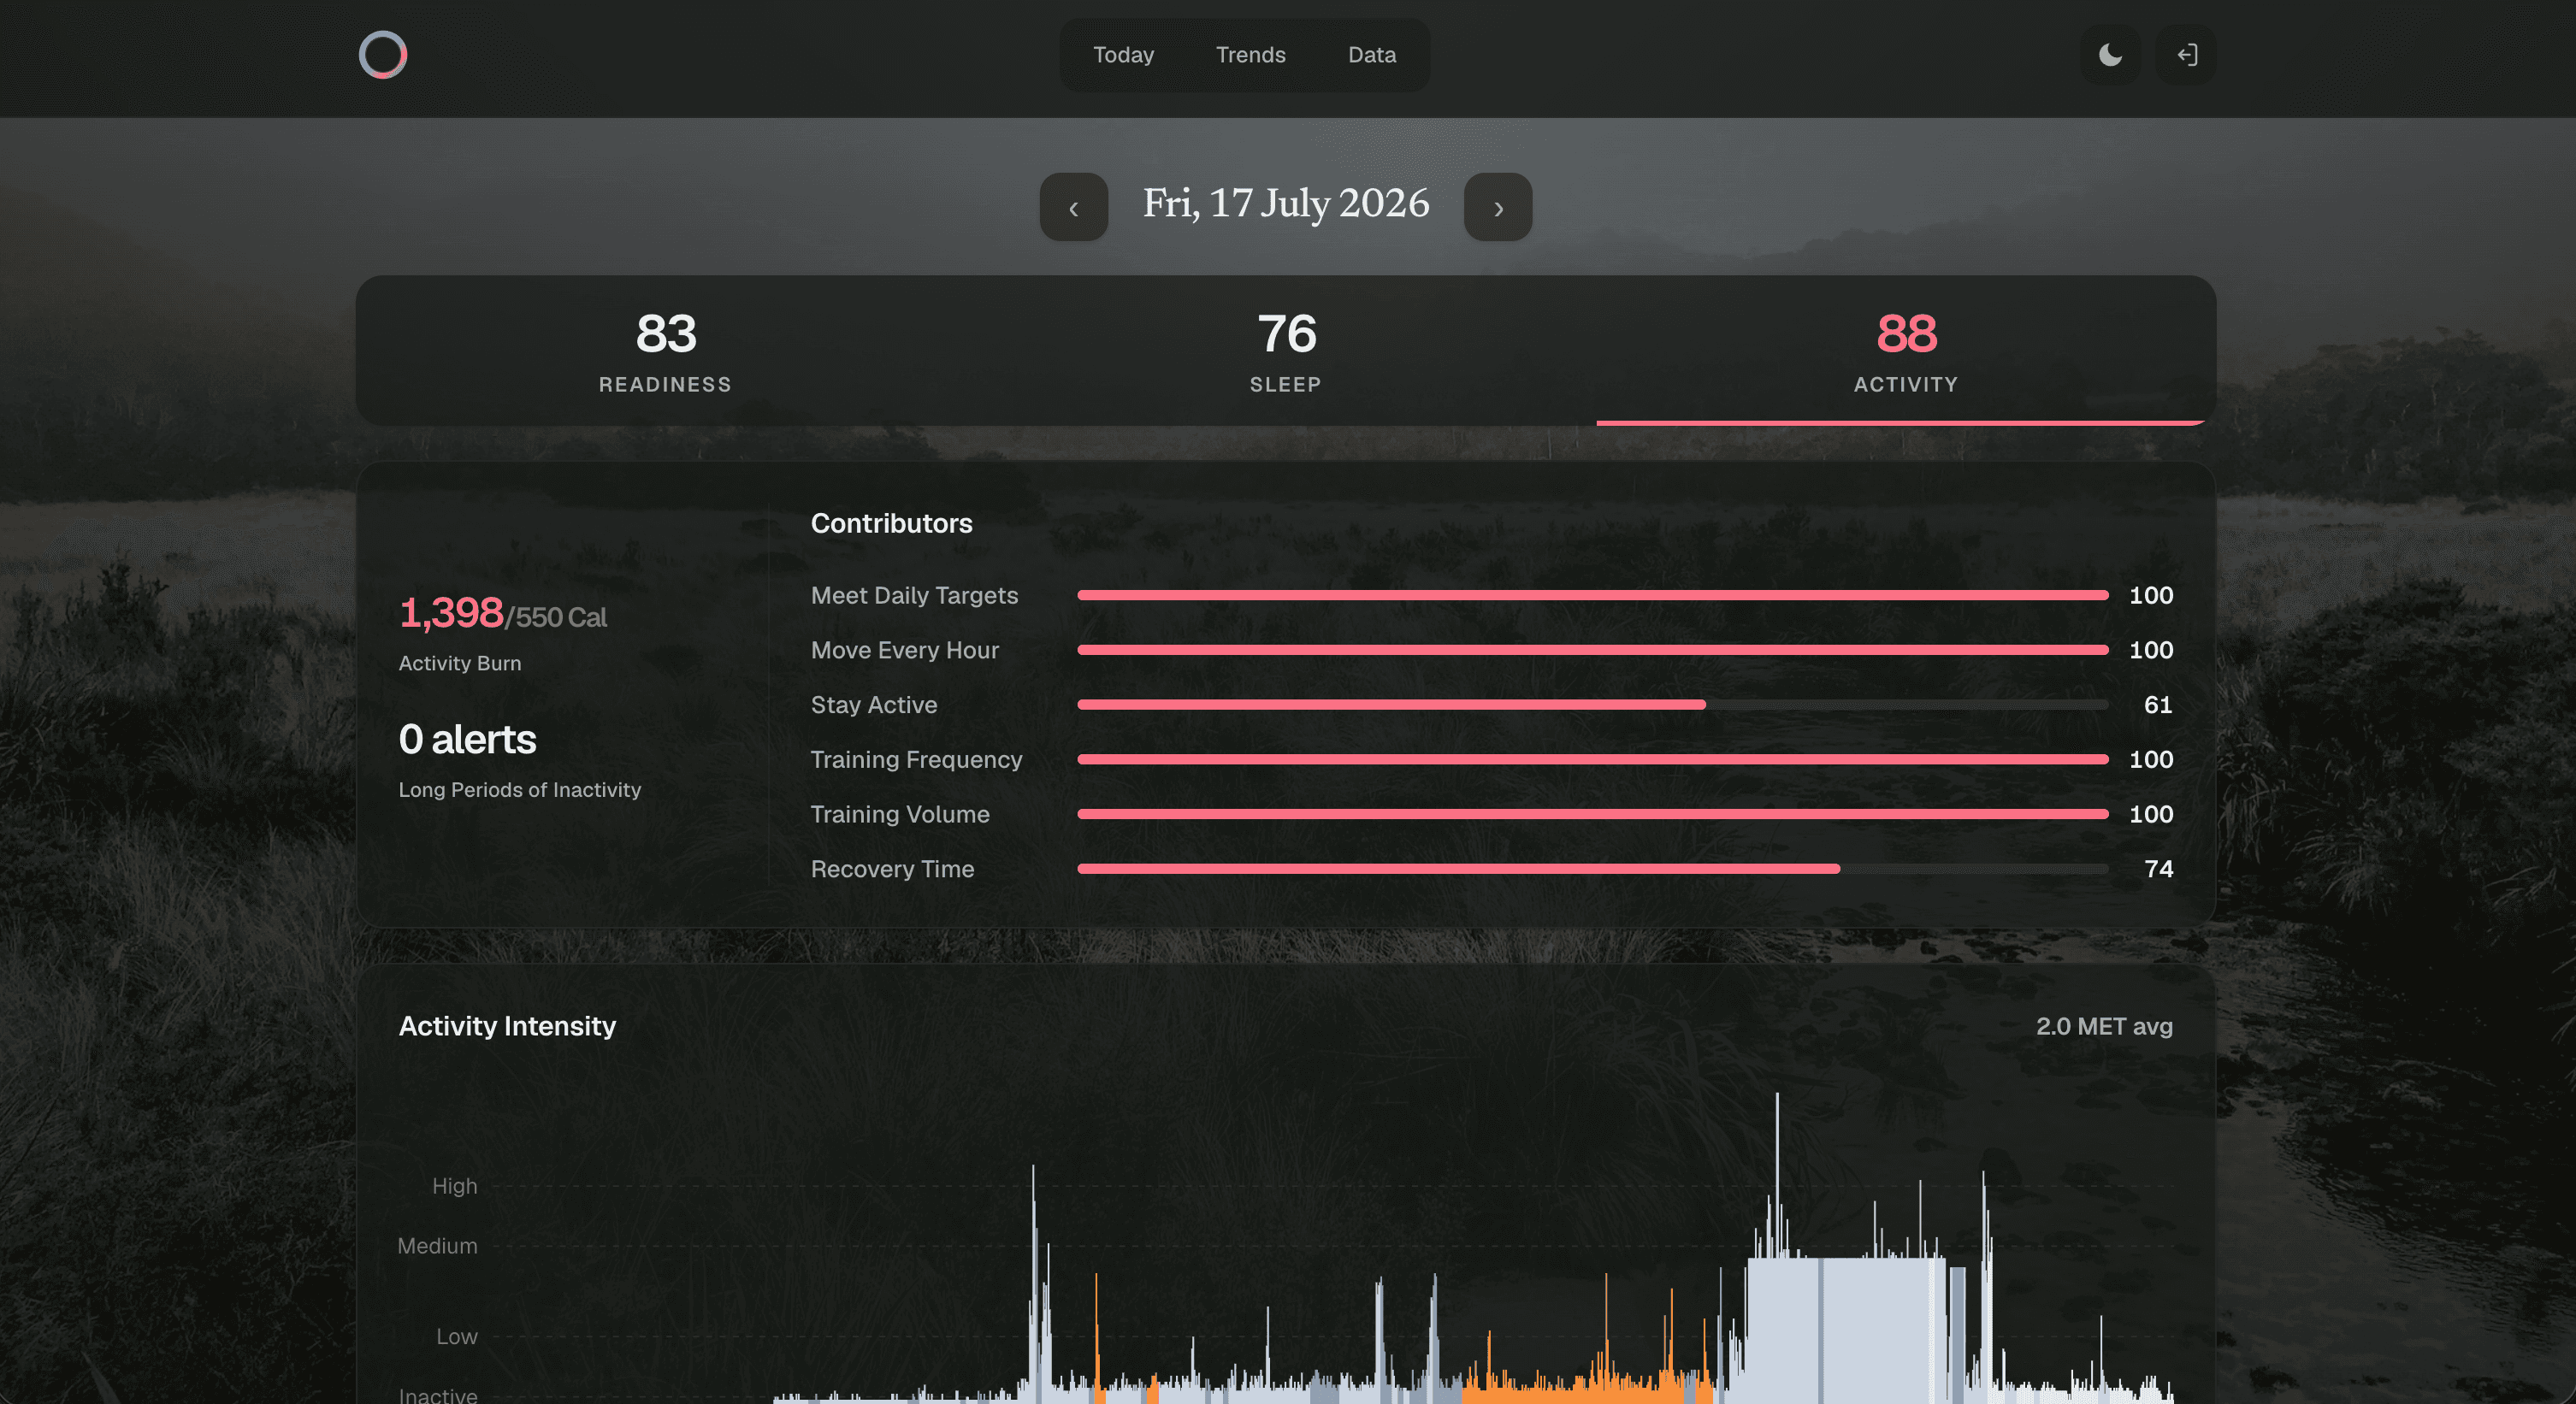Viewport: 2576px width, 1404px height.
Task: Open the Trends tab
Action: click(1250, 55)
